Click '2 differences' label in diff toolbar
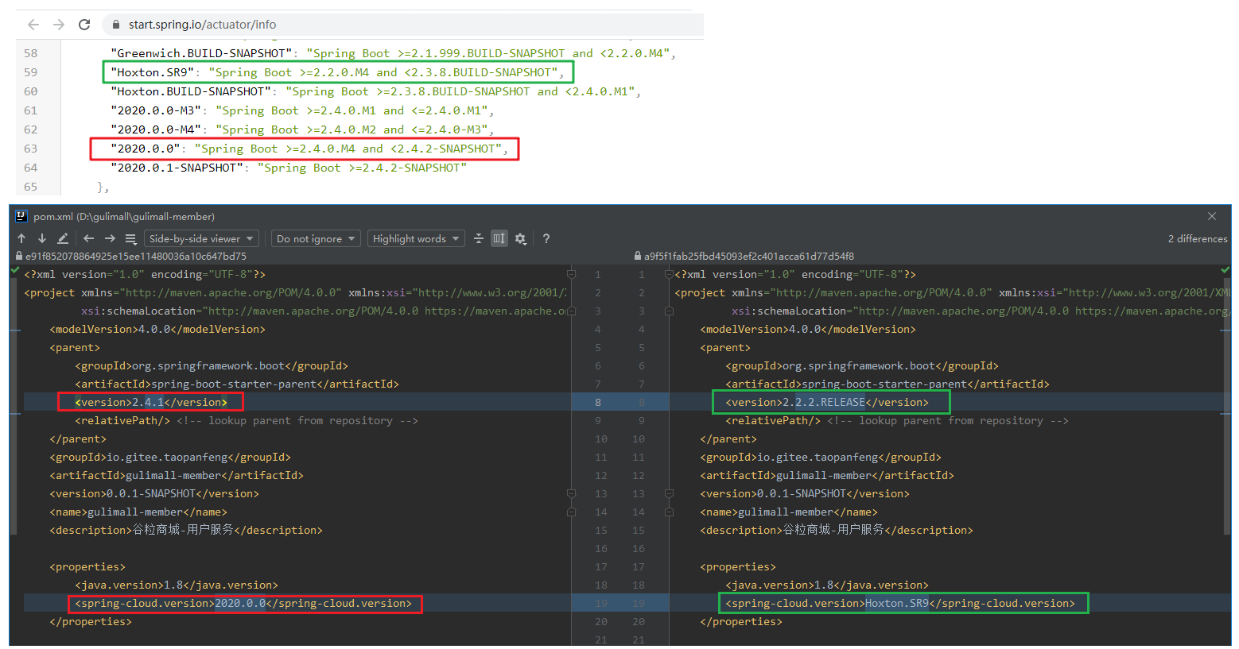 click(1198, 238)
